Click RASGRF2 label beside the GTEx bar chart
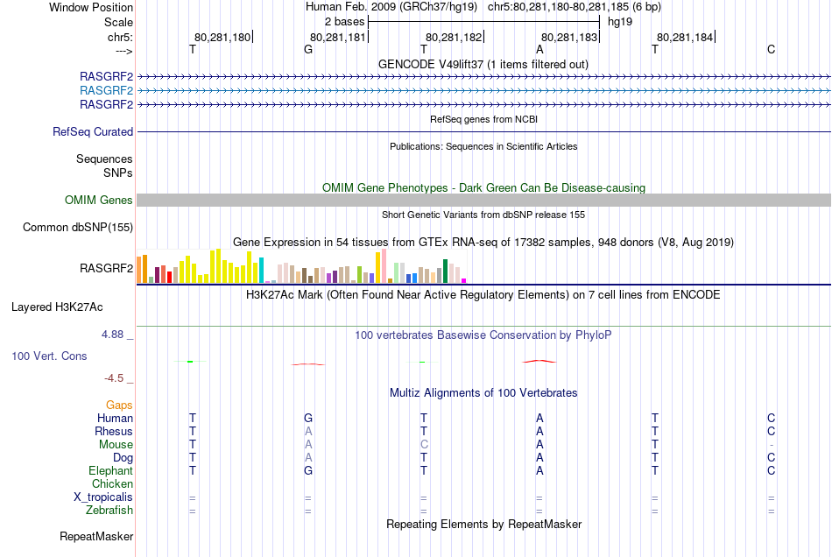Viewport: 832px width, 557px height. pyautogui.click(x=106, y=268)
